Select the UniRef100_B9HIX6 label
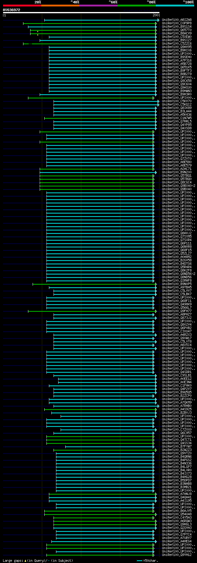 [177, 50]
